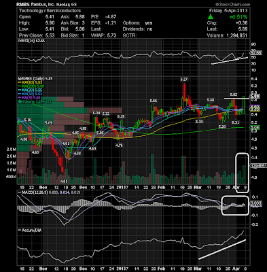Click the 6.27 peak price label

[184, 79]
